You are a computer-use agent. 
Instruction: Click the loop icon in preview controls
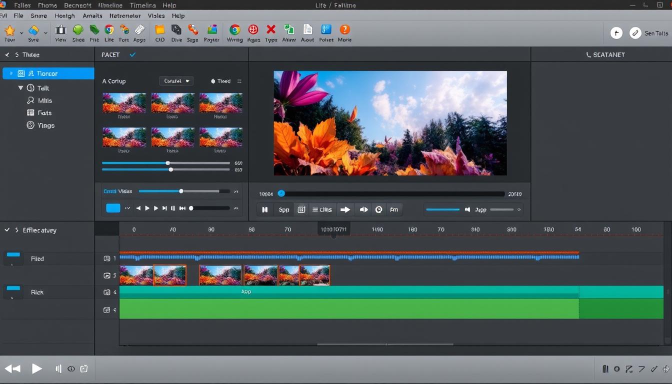coord(379,209)
